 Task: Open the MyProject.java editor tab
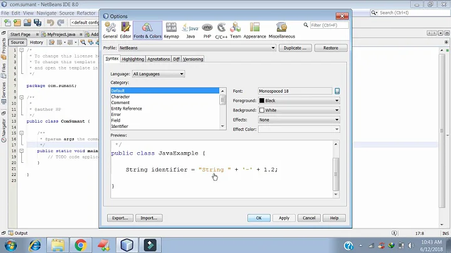(x=61, y=34)
